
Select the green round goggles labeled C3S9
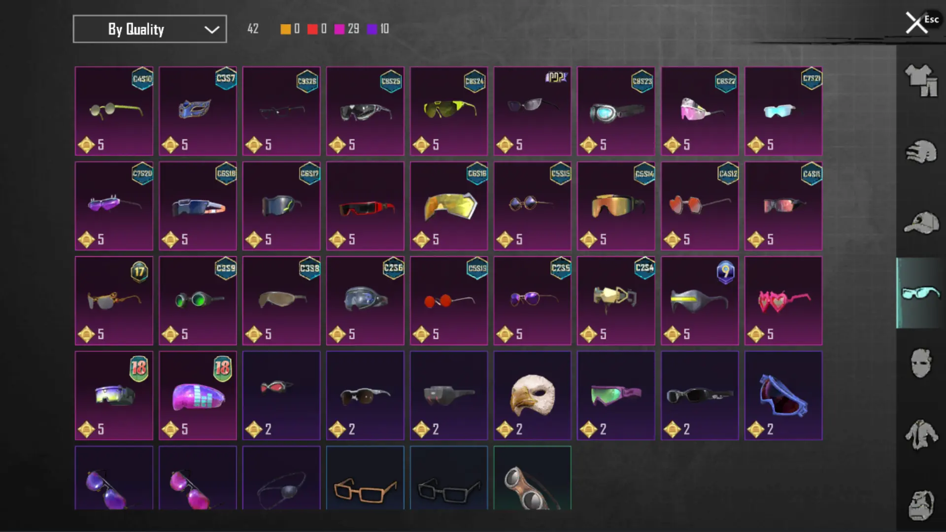click(198, 300)
